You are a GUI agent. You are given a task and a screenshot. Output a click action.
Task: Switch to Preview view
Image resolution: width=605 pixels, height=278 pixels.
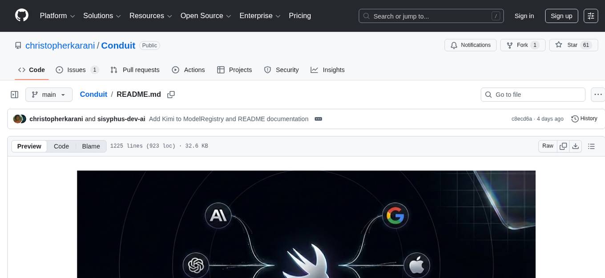coord(29,146)
